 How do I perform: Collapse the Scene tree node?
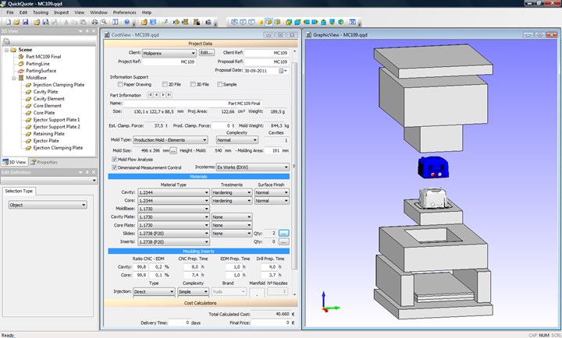pos(6,50)
